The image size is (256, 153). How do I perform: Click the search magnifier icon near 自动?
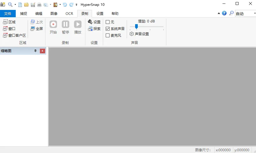point(231,13)
